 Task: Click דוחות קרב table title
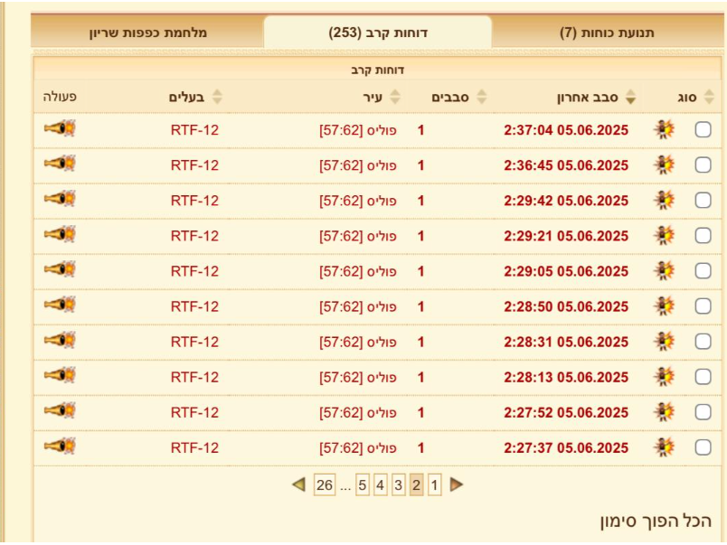pyautogui.click(x=378, y=70)
